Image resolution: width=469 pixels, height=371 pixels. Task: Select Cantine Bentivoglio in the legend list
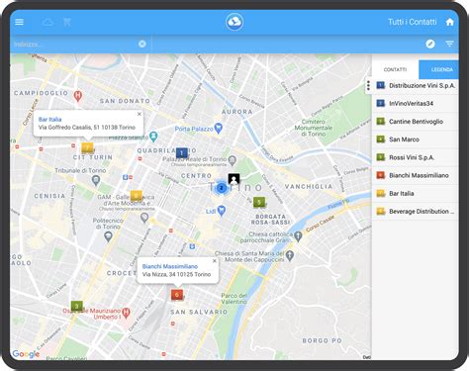point(416,122)
